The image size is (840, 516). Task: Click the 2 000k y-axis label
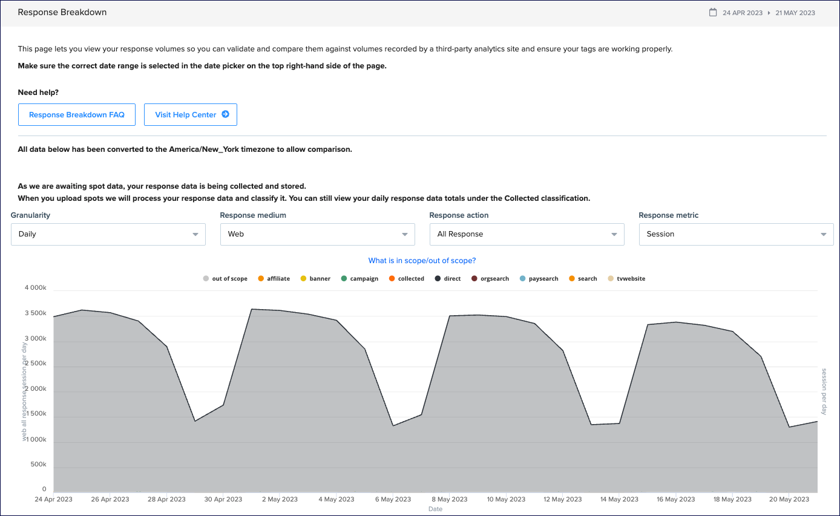[35, 389]
